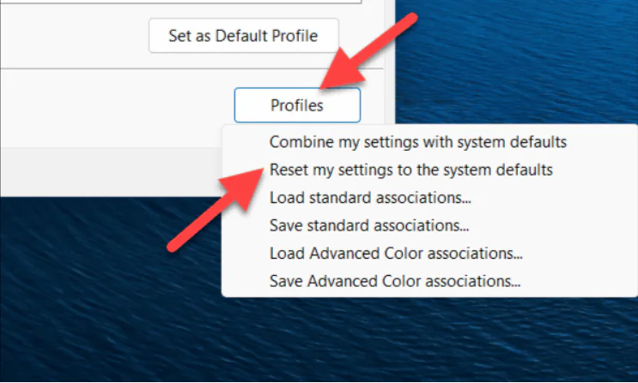Restore color settings to system defaults

click(x=410, y=170)
